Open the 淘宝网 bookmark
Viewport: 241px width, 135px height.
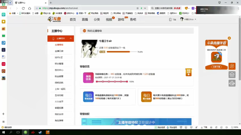104,13
